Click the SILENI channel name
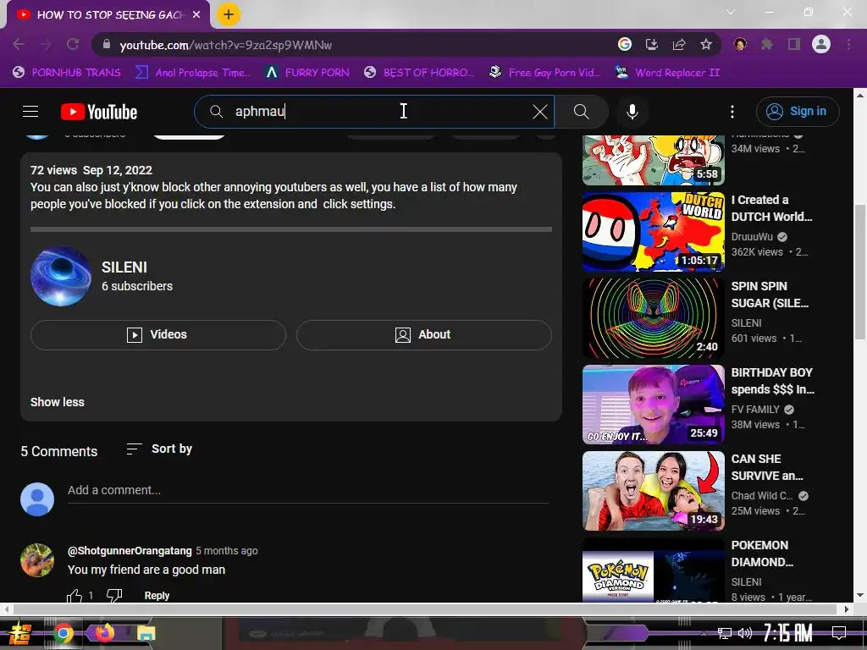 [124, 267]
